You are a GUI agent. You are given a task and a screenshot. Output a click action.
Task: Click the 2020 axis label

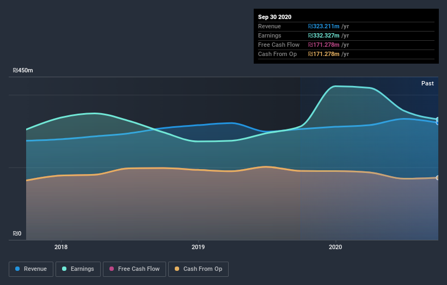point(335,247)
